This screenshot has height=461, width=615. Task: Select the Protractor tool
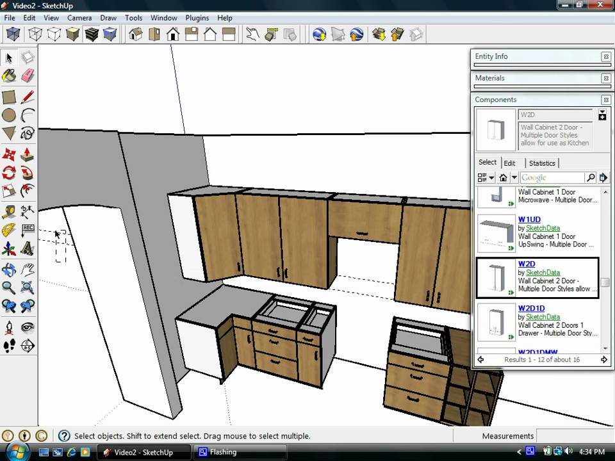point(9,230)
